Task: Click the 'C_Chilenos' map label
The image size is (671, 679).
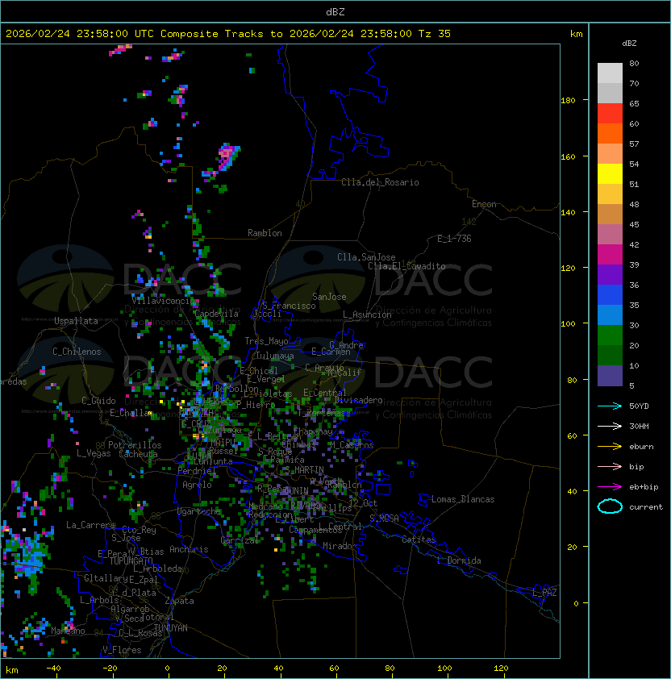Action: point(77,352)
